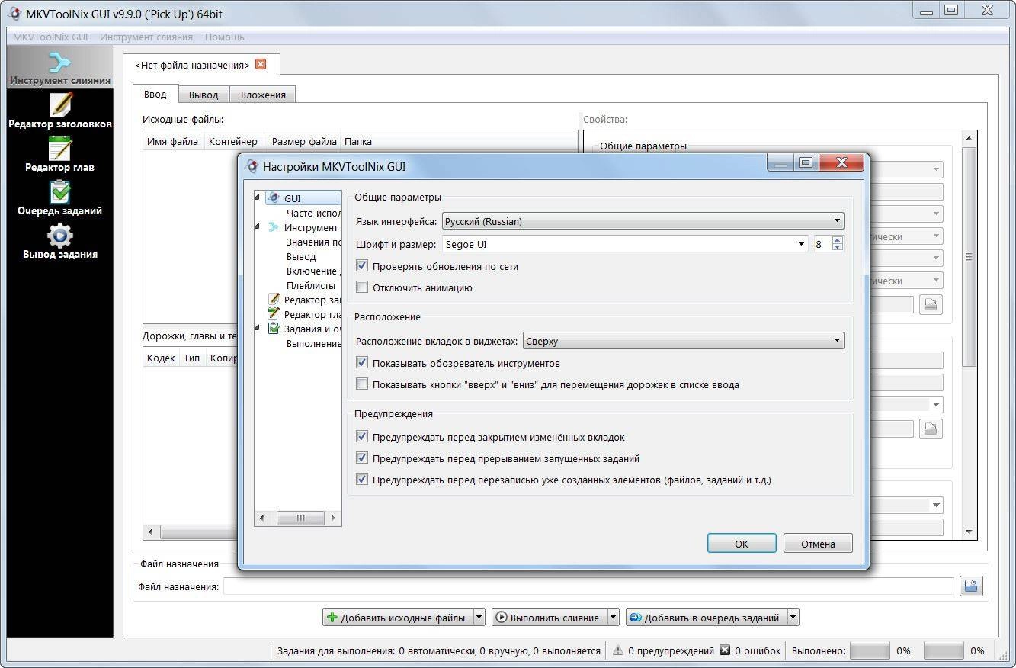The image size is (1016, 668).
Task: Open Язык интерфейса dropdown
Action: click(x=643, y=221)
